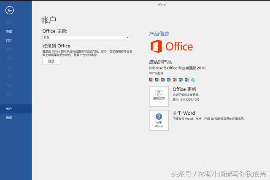Click the 激活的产品 label
Screen dimensions: 270x180
point(160,62)
